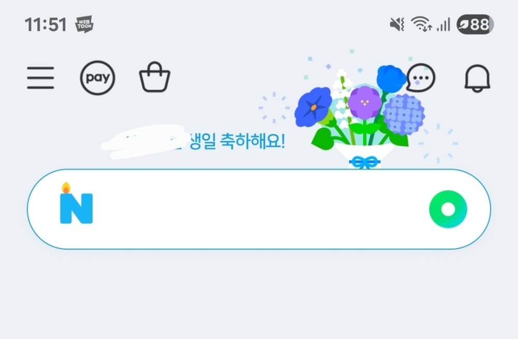
Task: Tap the WEBTOON notification status icon
Action: click(x=84, y=24)
